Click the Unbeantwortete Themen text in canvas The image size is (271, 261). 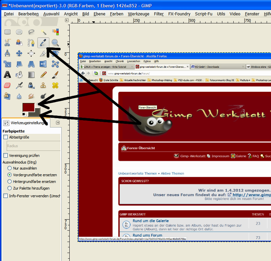pyautogui.click(x=138, y=173)
